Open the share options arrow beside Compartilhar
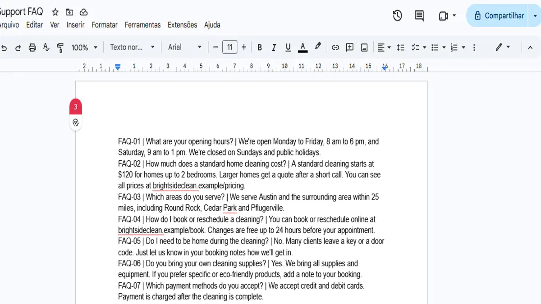The height and width of the screenshot is (304, 541). tap(535, 16)
